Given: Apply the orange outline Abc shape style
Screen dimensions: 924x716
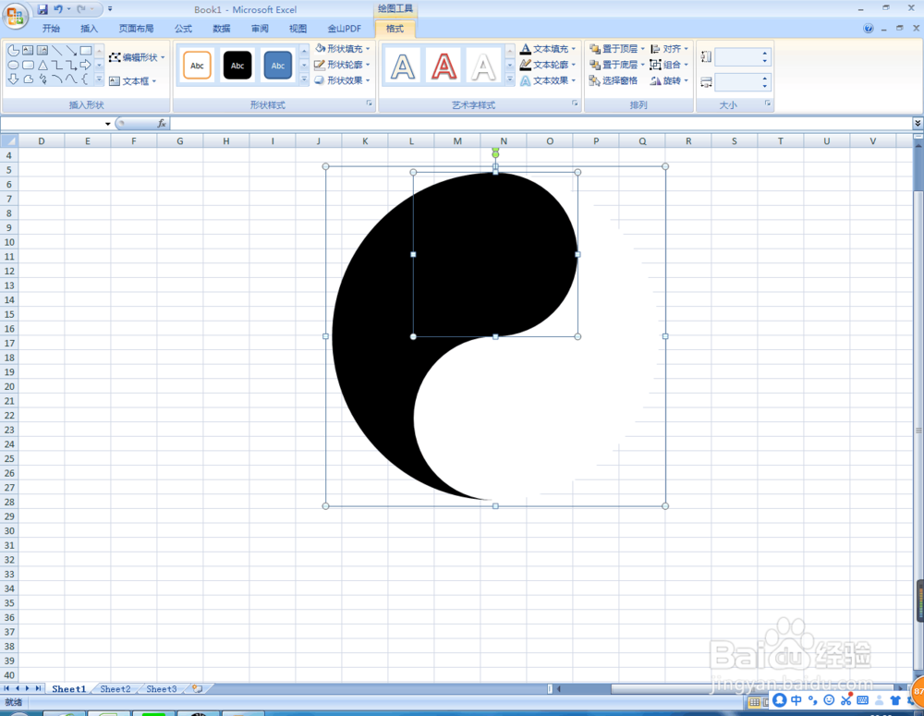Looking at the screenshot, I should (197, 66).
